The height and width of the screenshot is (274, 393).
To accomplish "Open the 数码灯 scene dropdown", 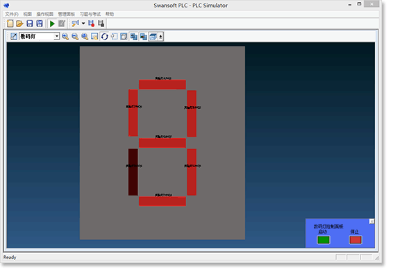I will click(x=57, y=36).
